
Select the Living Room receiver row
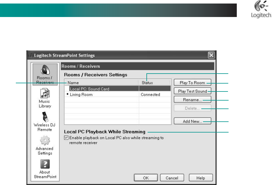tap(118, 94)
